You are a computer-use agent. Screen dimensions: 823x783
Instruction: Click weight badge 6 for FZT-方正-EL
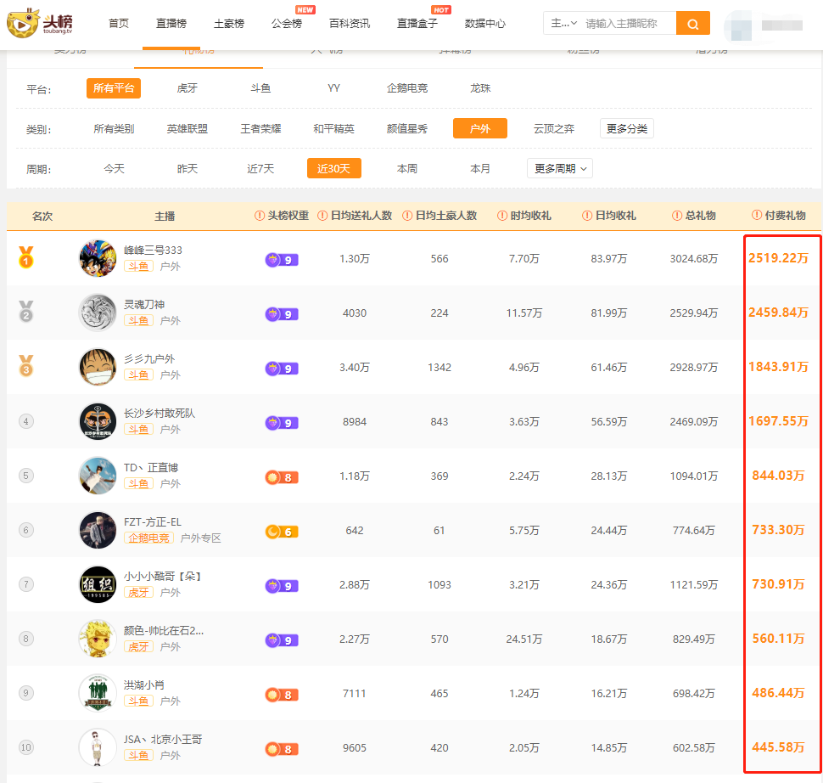(x=282, y=532)
